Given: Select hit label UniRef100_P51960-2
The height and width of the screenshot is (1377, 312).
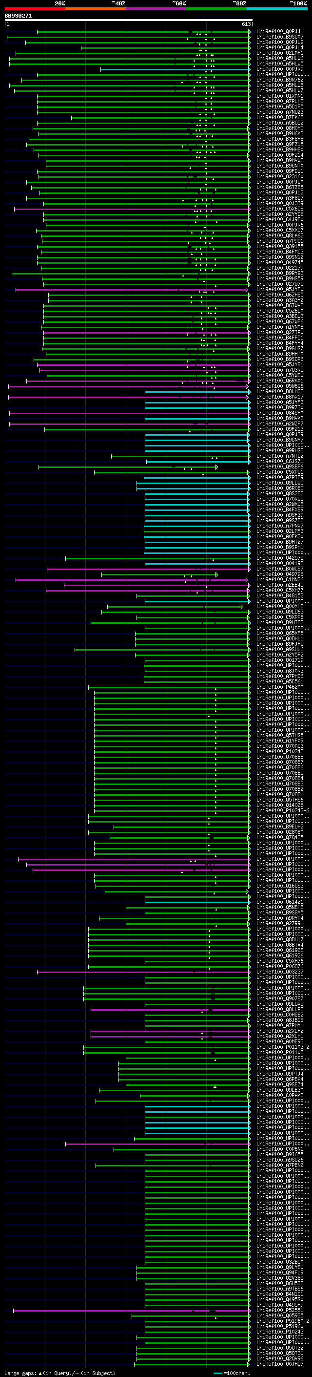Looking at the screenshot, I should 282,1321.
